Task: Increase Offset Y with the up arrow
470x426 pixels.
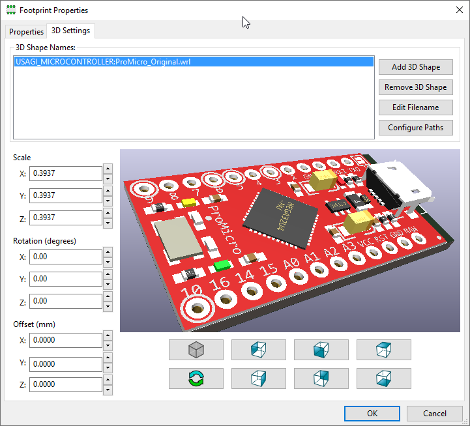Action: (x=108, y=358)
